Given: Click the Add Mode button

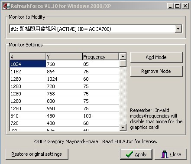Looking at the screenshot, I should pyautogui.click(x=156, y=57).
